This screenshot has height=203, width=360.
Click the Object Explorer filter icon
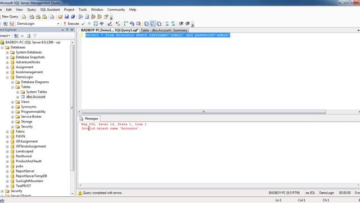pos(35,36)
